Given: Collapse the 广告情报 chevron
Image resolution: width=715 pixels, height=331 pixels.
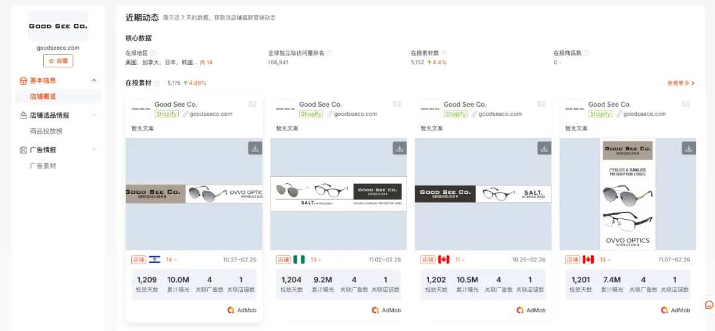Looking at the screenshot, I should [94, 150].
